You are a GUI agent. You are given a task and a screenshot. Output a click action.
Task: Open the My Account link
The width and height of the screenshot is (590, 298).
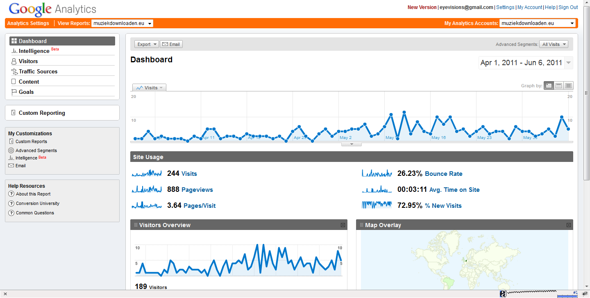pos(530,7)
